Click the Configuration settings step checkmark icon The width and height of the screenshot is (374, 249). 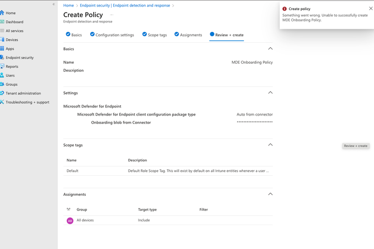[92, 34]
